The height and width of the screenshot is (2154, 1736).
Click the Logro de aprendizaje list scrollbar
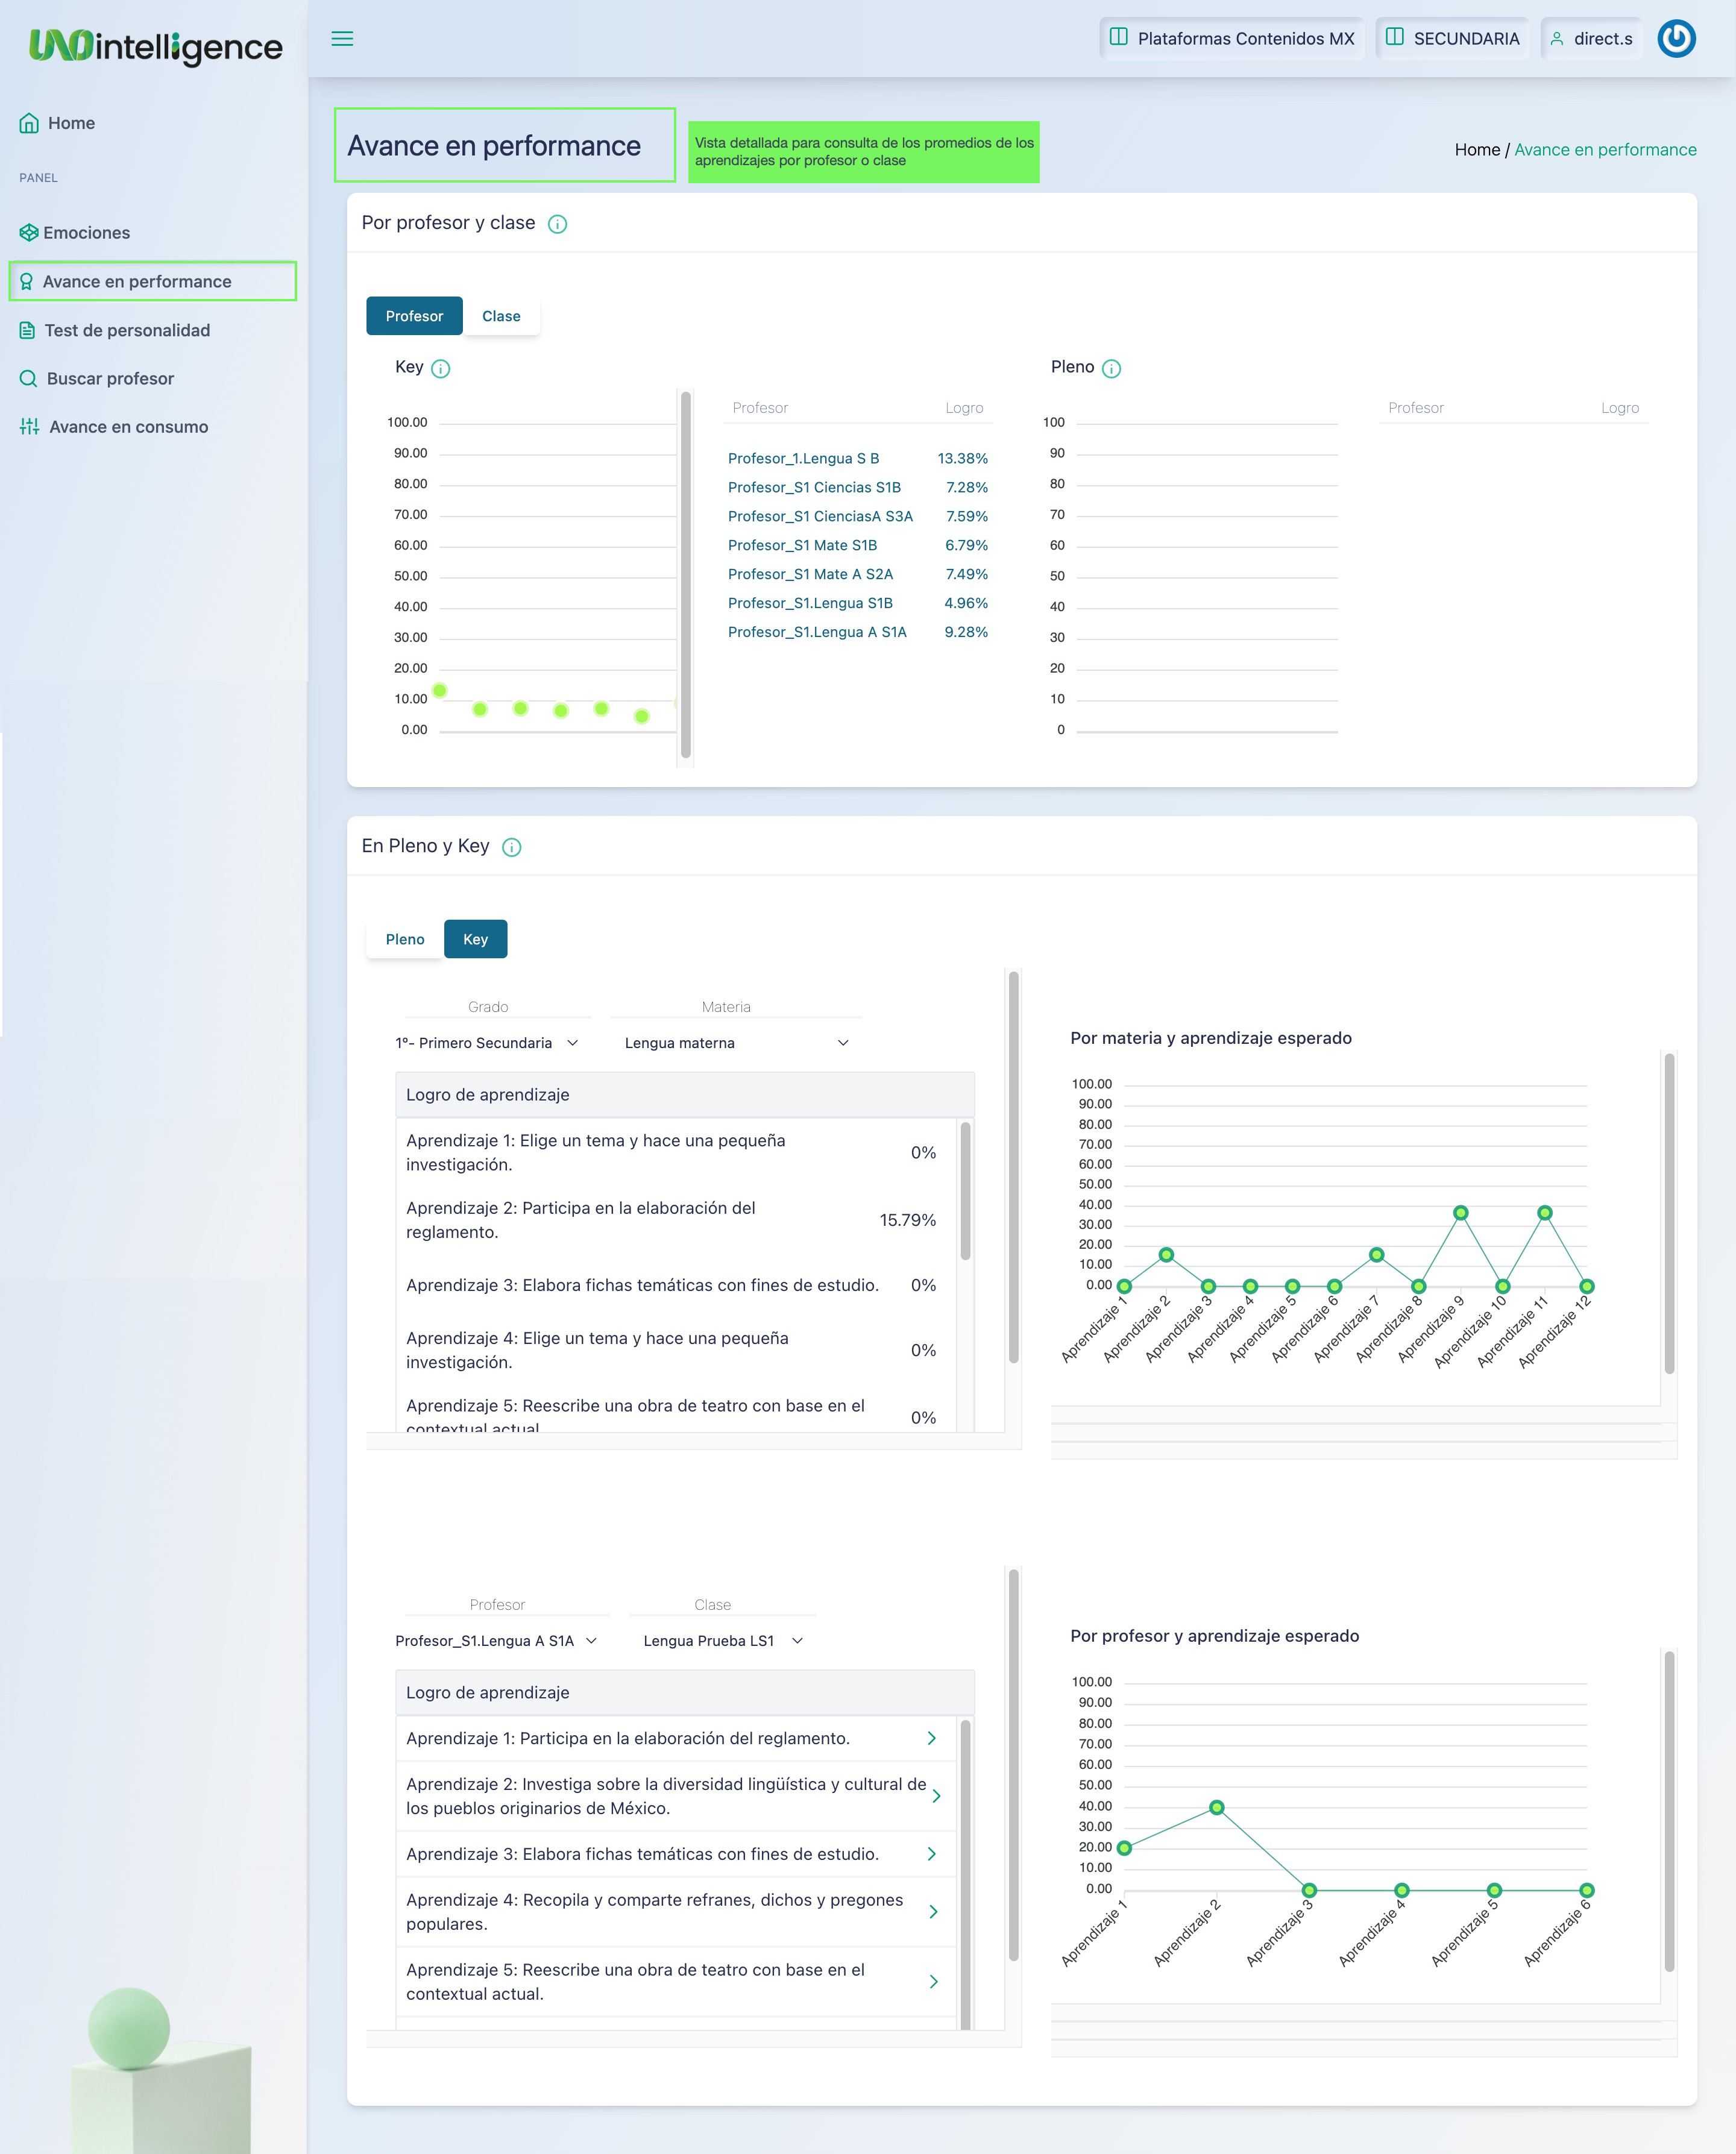pyautogui.click(x=965, y=1190)
